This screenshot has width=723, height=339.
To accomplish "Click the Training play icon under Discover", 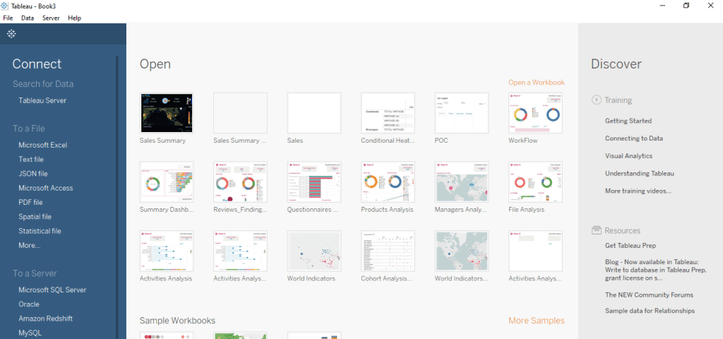I will [596, 100].
